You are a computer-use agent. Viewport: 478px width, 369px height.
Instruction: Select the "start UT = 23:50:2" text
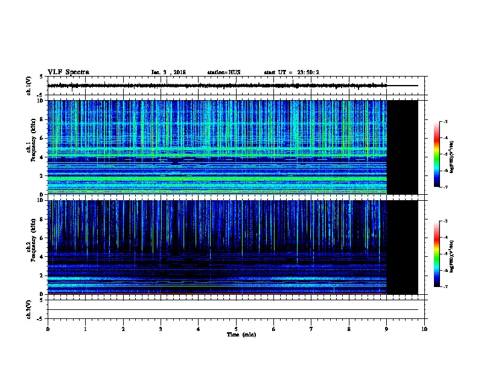292,72
